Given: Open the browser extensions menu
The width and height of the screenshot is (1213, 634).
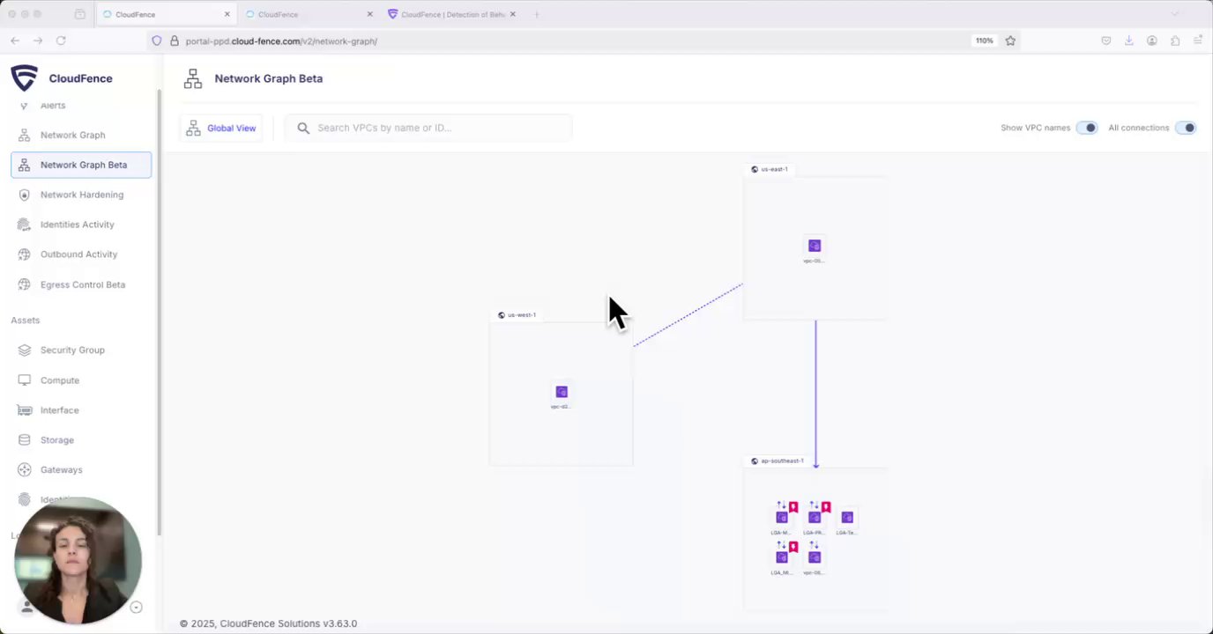Looking at the screenshot, I should 1175,41.
